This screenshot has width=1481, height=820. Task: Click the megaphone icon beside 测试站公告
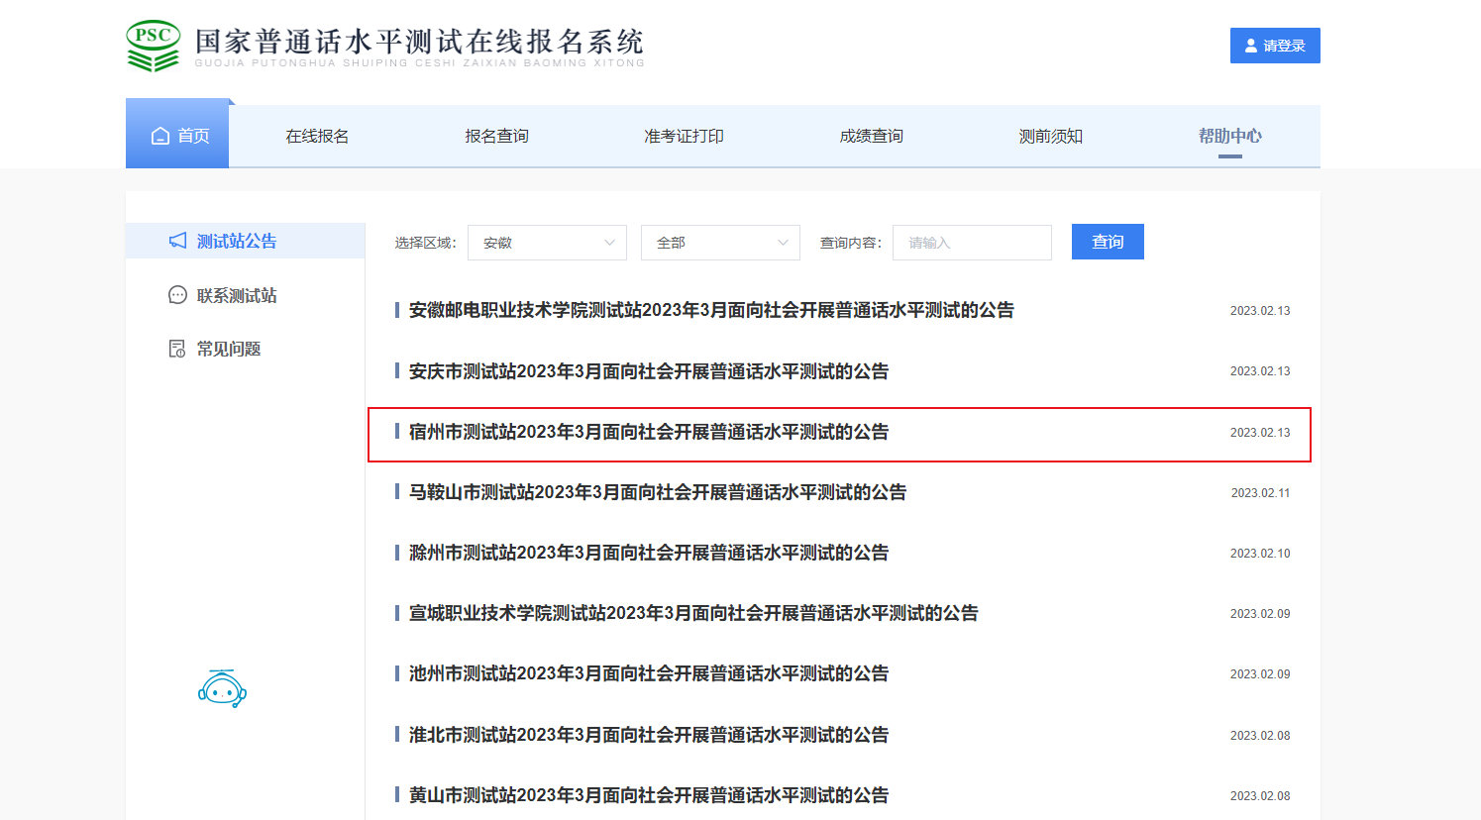[x=178, y=241]
